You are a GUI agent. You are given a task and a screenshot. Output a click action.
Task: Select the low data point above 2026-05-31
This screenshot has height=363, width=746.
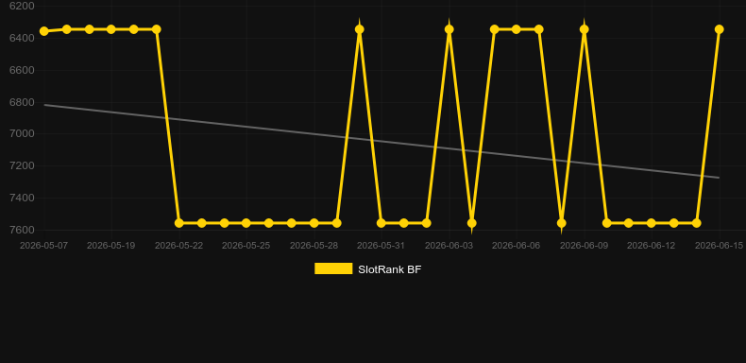(381, 223)
